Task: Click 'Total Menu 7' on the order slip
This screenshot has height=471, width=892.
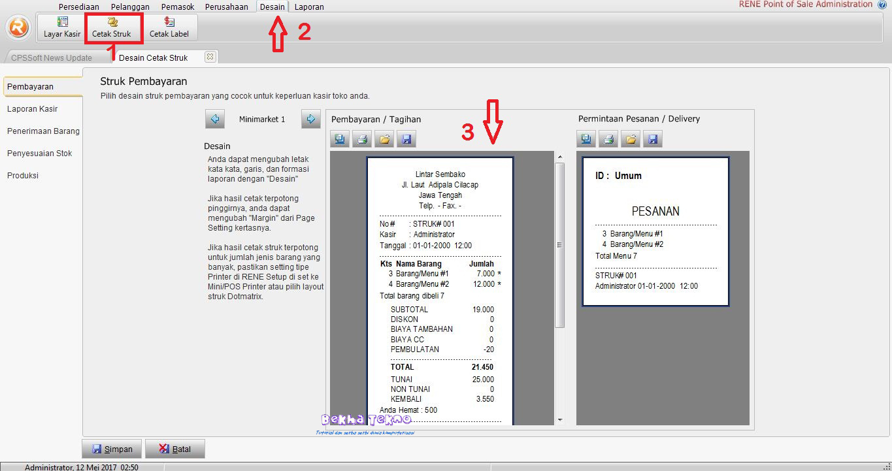Action: [616, 256]
